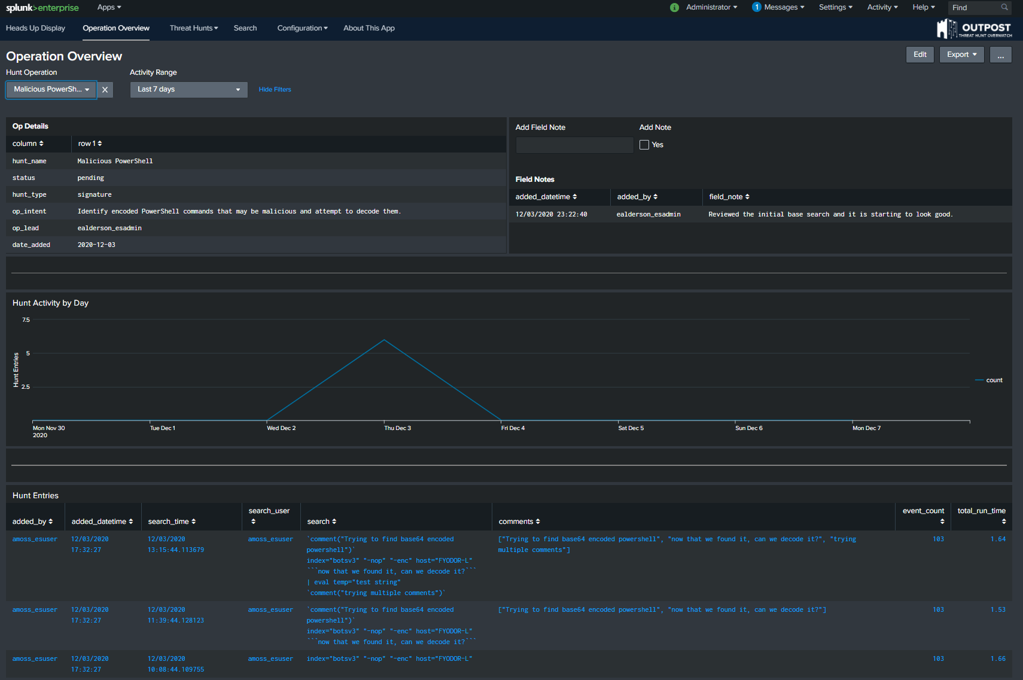Click the op_intent description text
1023x680 pixels.
click(239, 211)
